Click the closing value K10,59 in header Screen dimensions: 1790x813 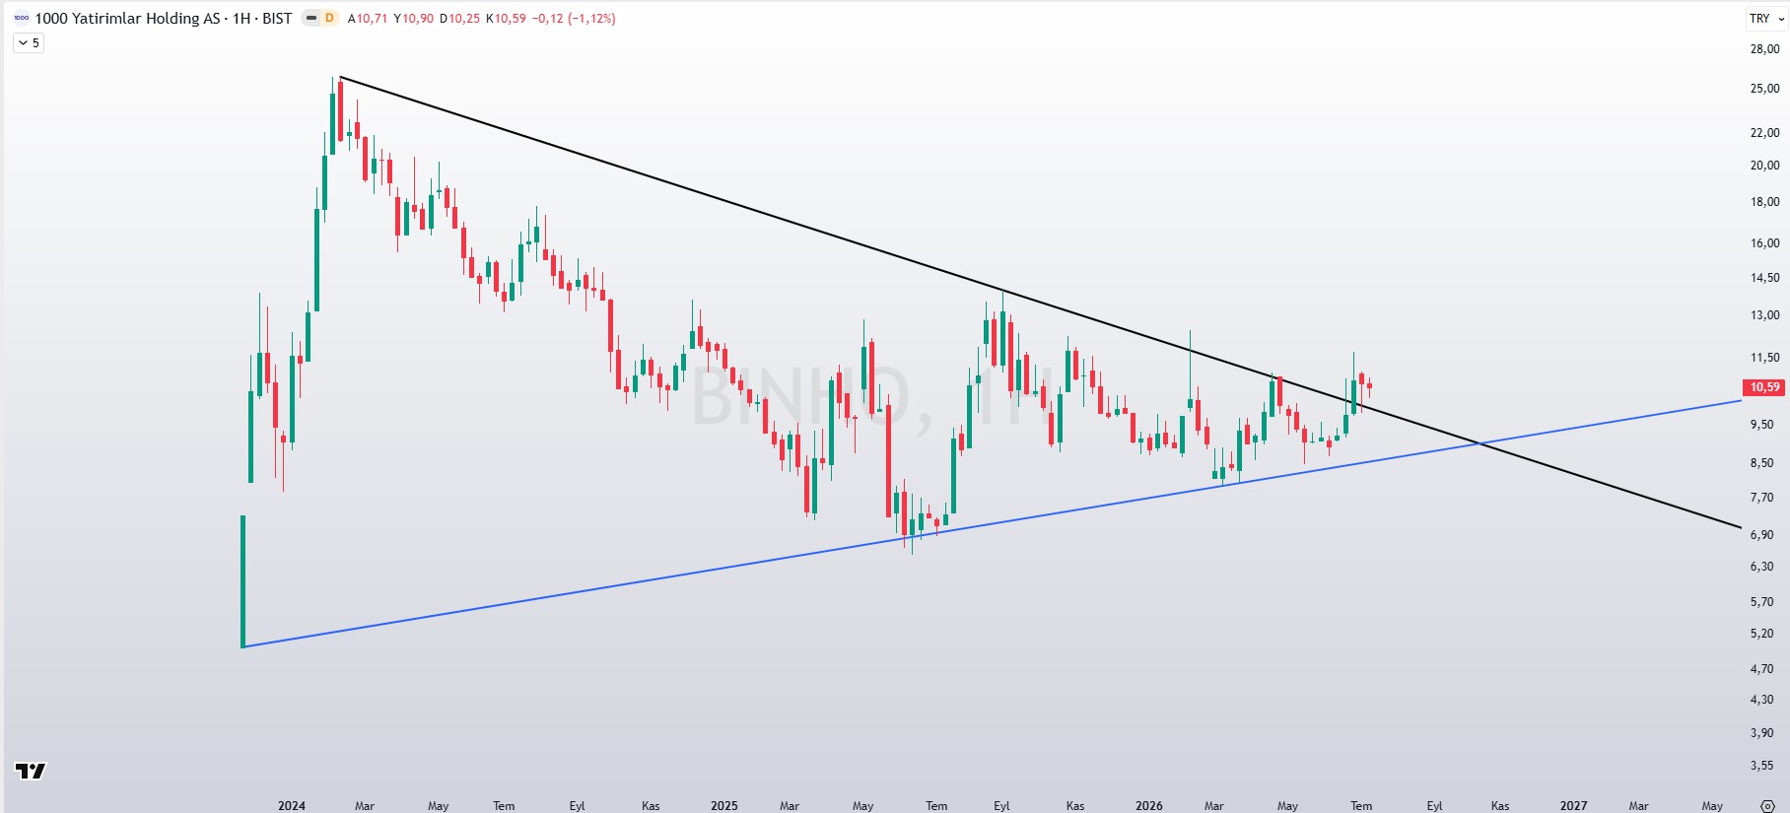pos(506,18)
